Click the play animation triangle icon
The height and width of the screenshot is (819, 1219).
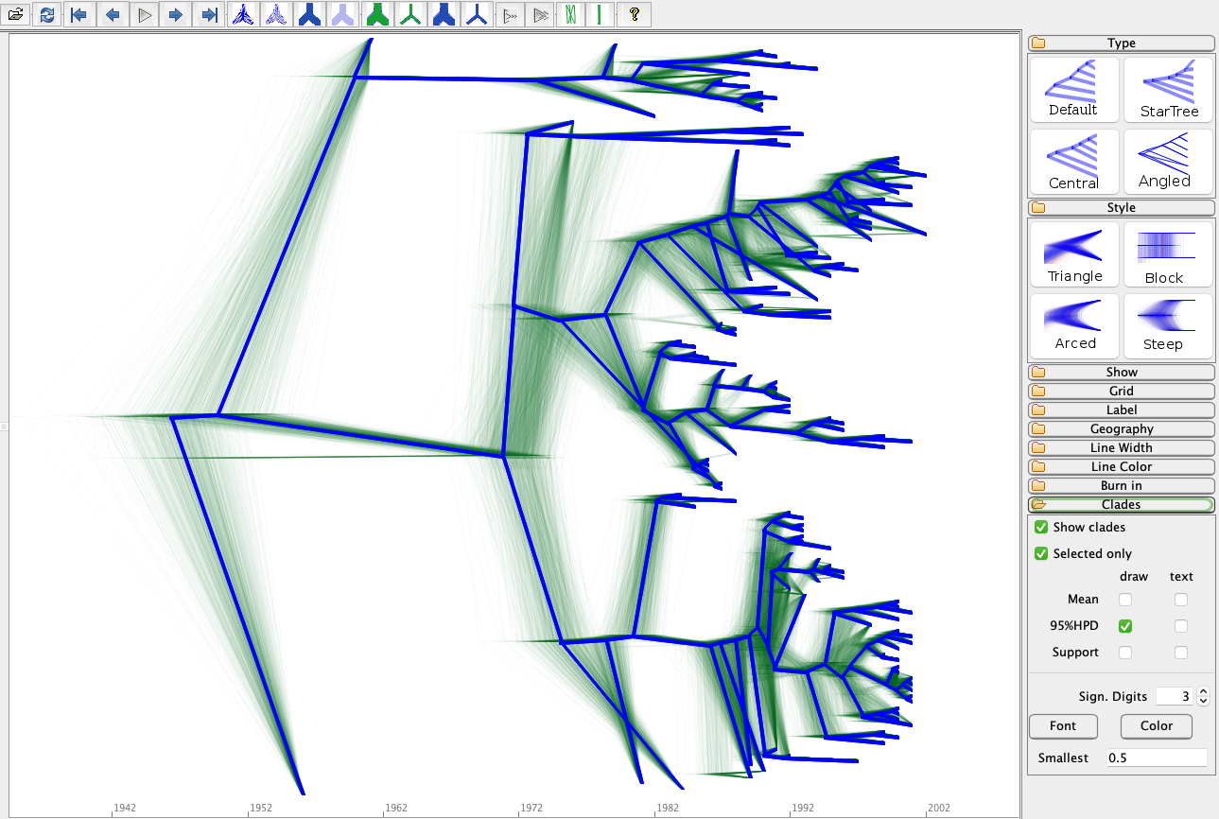(144, 14)
